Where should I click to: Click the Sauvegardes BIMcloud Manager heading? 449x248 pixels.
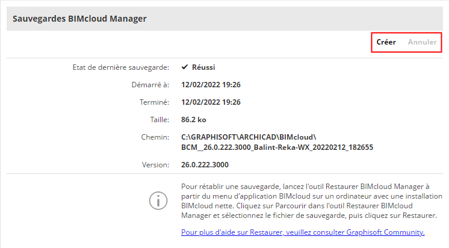pyautogui.click(x=79, y=19)
